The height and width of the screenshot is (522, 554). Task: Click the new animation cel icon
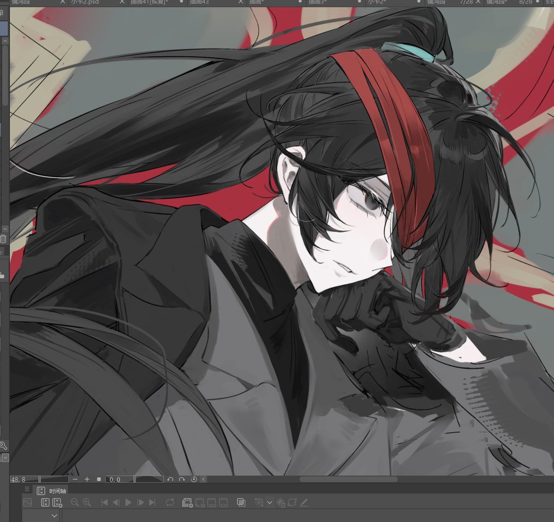click(x=187, y=502)
